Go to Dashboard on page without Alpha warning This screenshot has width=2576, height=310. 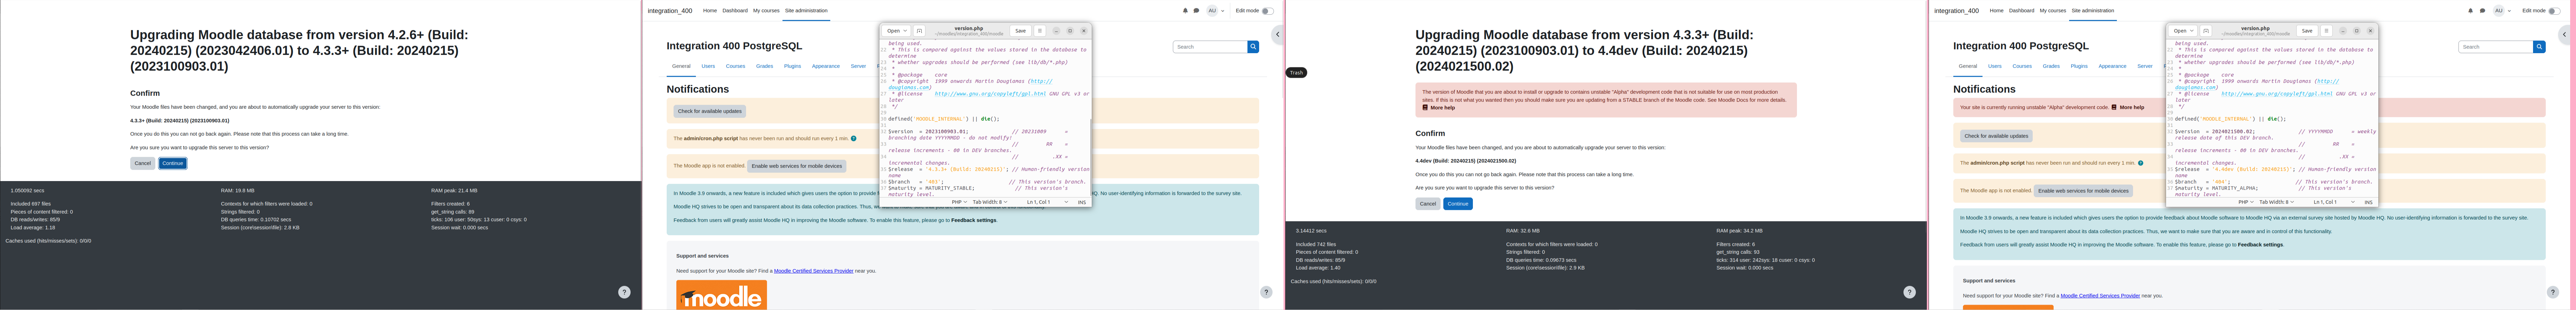click(x=735, y=11)
